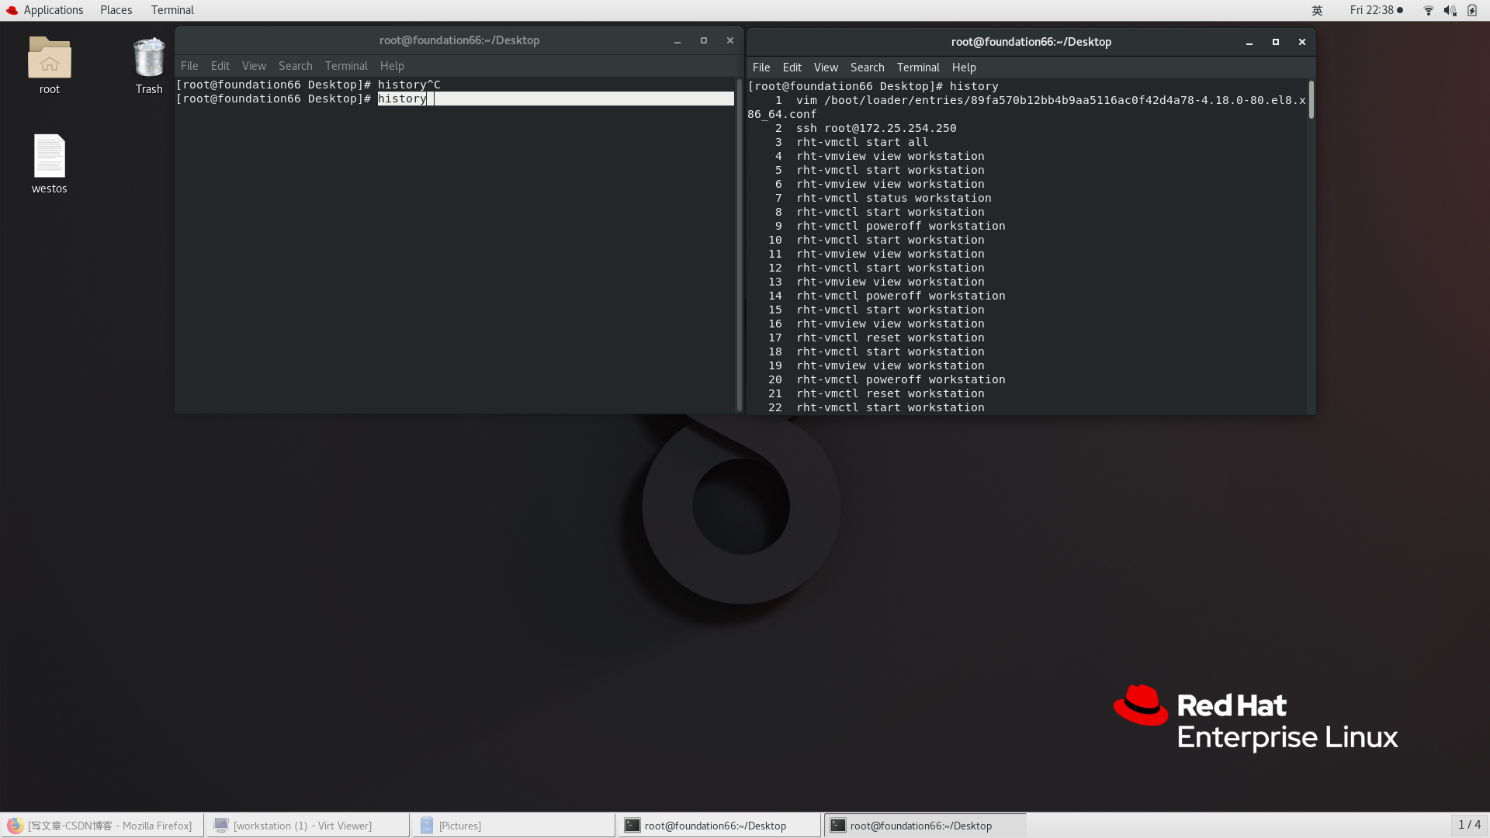Switch to Mozilla Firefox taskbar window

click(x=102, y=826)
